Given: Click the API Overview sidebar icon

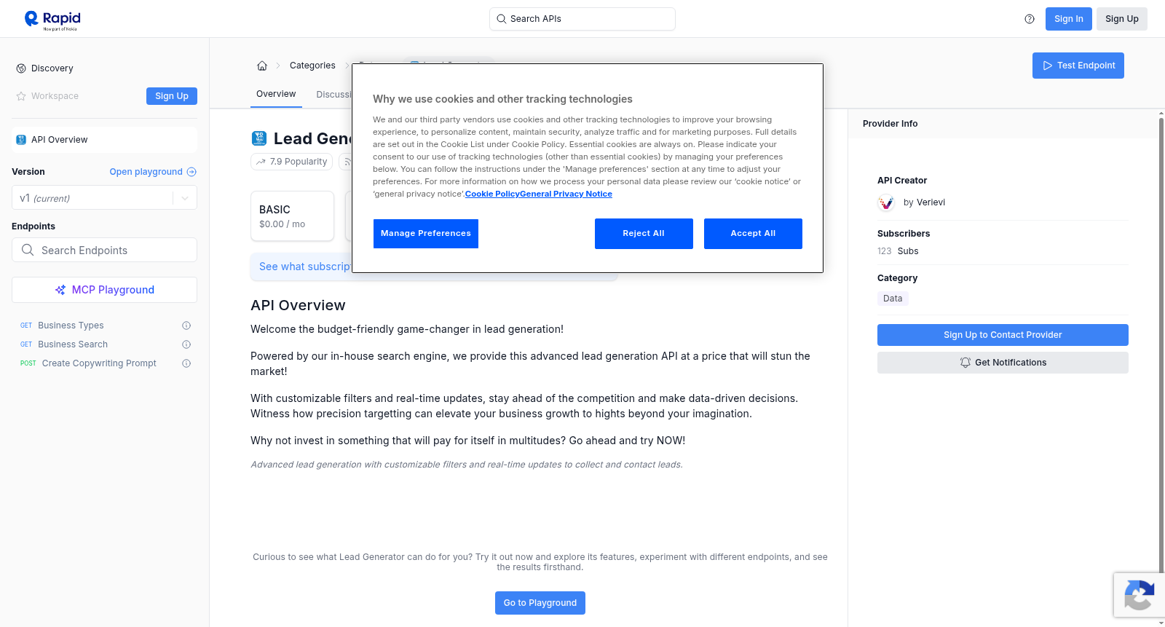Looking at the screenshot, I should (x=21, y=140).
